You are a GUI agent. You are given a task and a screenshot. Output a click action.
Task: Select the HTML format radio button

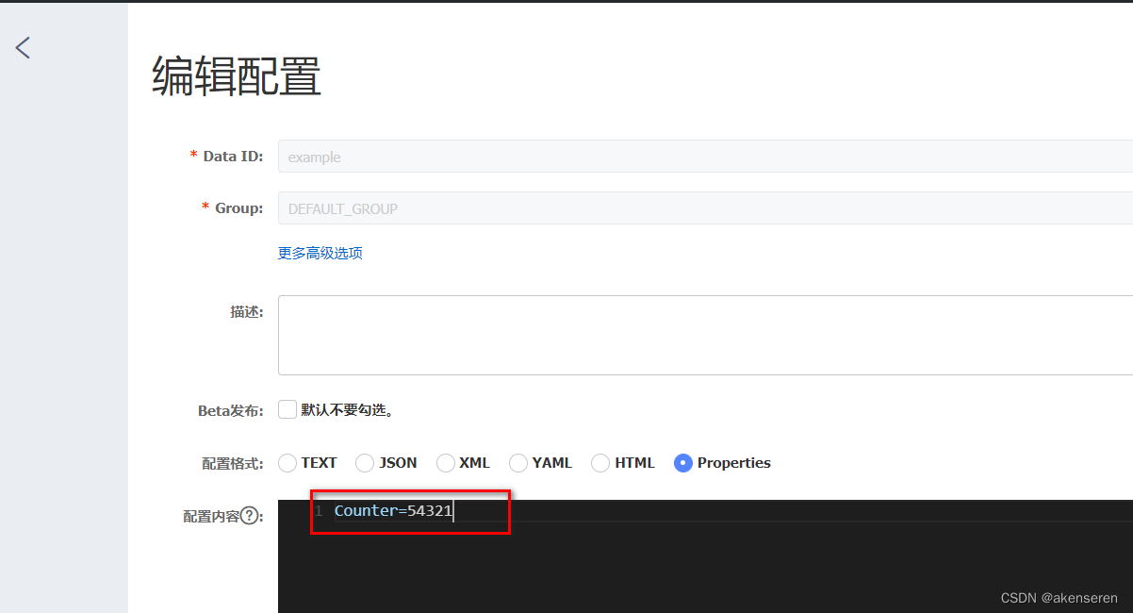point(600,463)
